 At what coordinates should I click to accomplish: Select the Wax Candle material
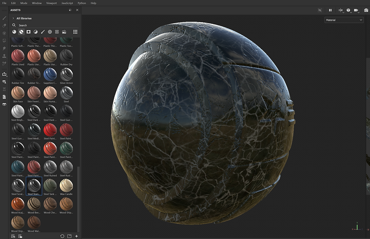66,187
